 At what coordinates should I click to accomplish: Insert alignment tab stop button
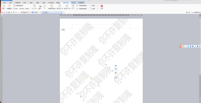tap(21, 9)
